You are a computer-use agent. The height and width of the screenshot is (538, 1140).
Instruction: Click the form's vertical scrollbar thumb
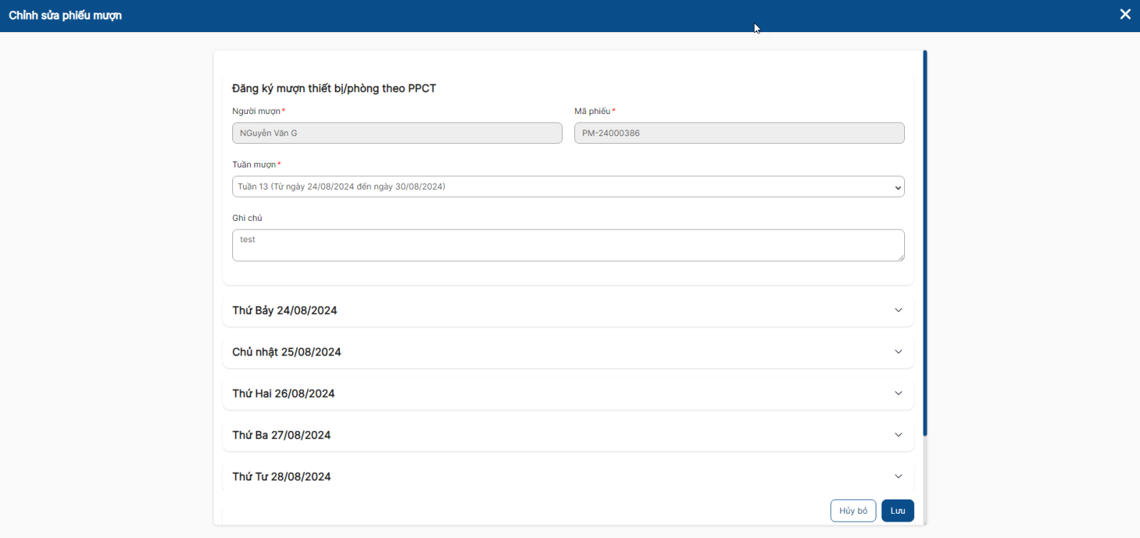pyautogui.click(x=925, y=243)
